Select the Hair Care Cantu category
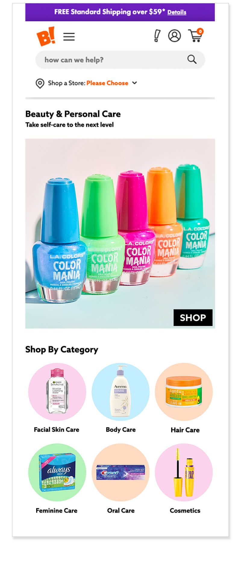 (184, 392)
